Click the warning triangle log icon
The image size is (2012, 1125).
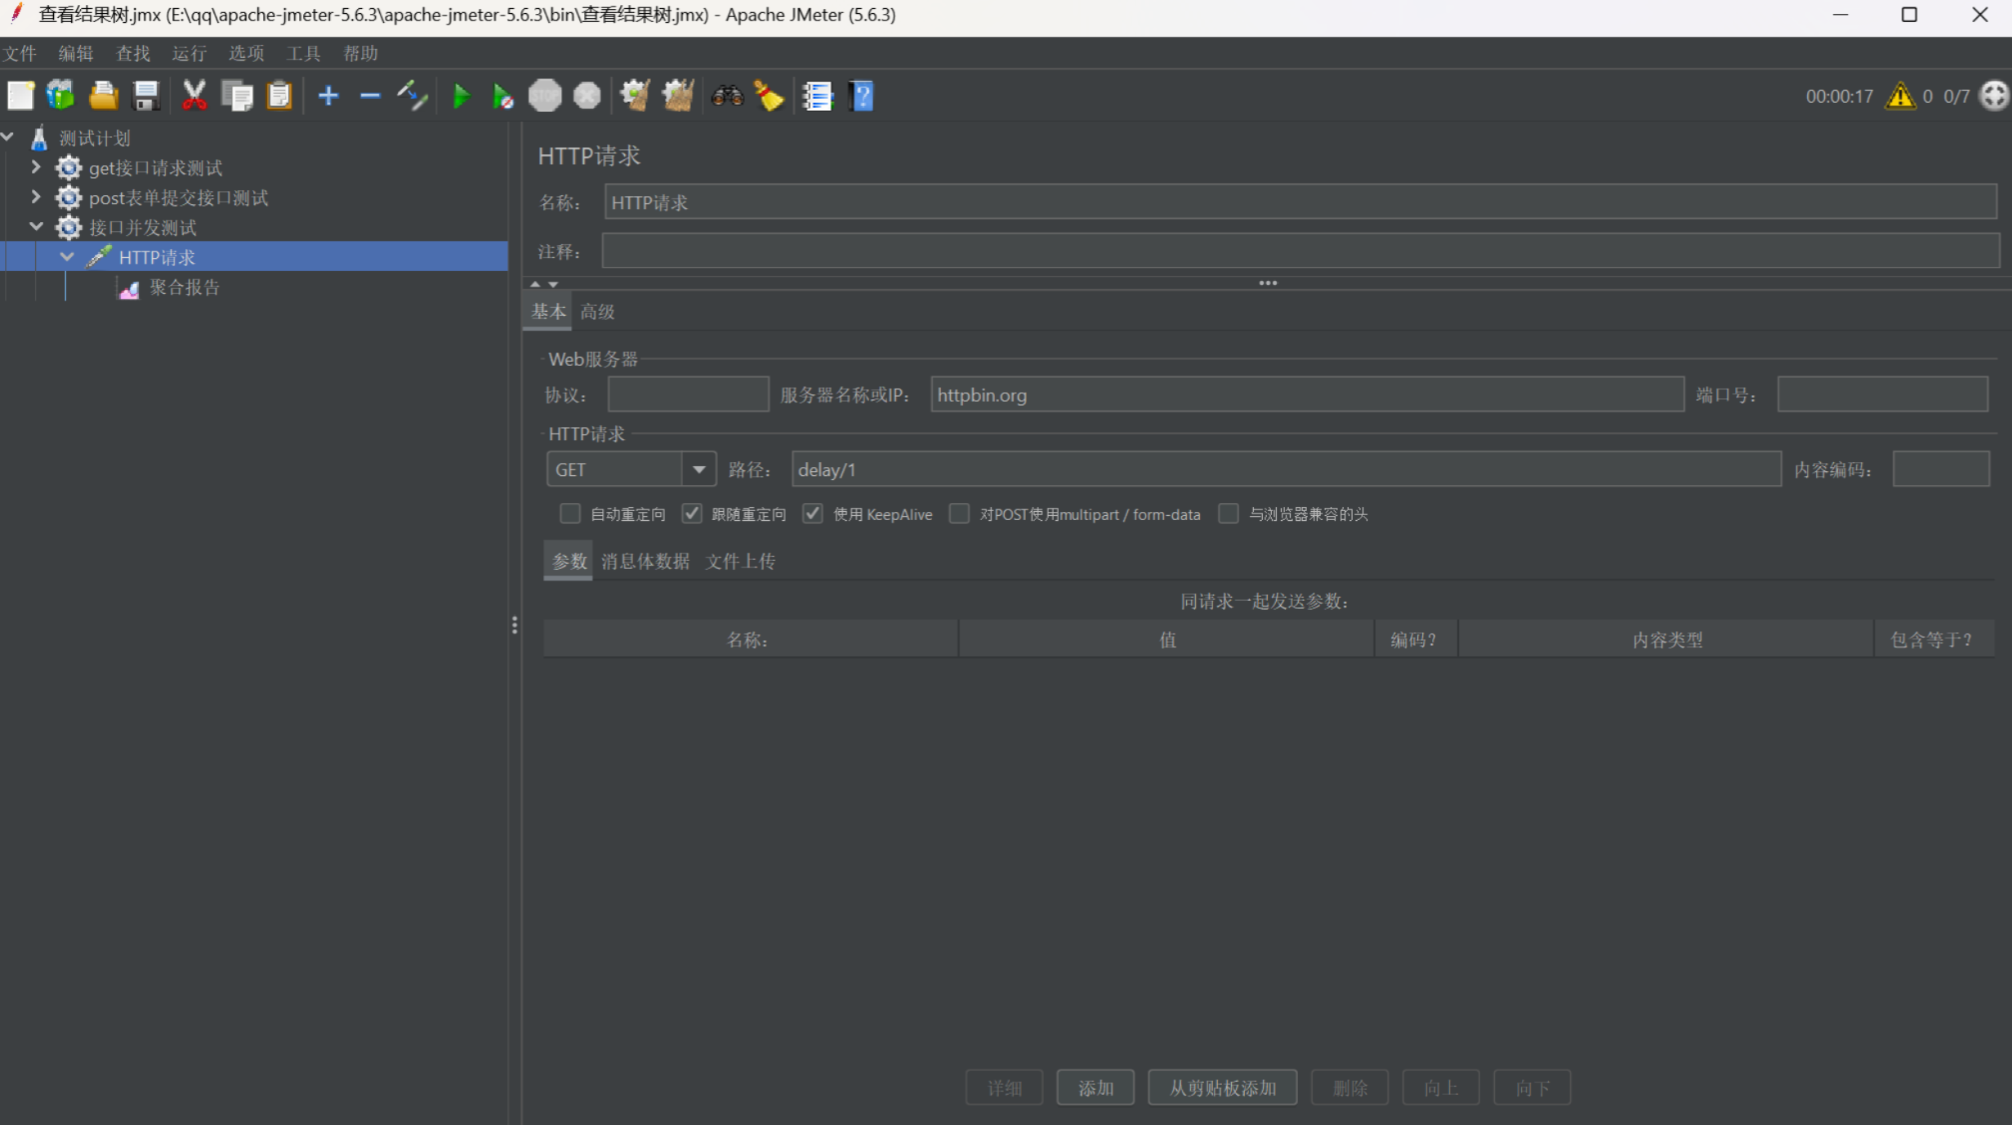(1900, 96)
